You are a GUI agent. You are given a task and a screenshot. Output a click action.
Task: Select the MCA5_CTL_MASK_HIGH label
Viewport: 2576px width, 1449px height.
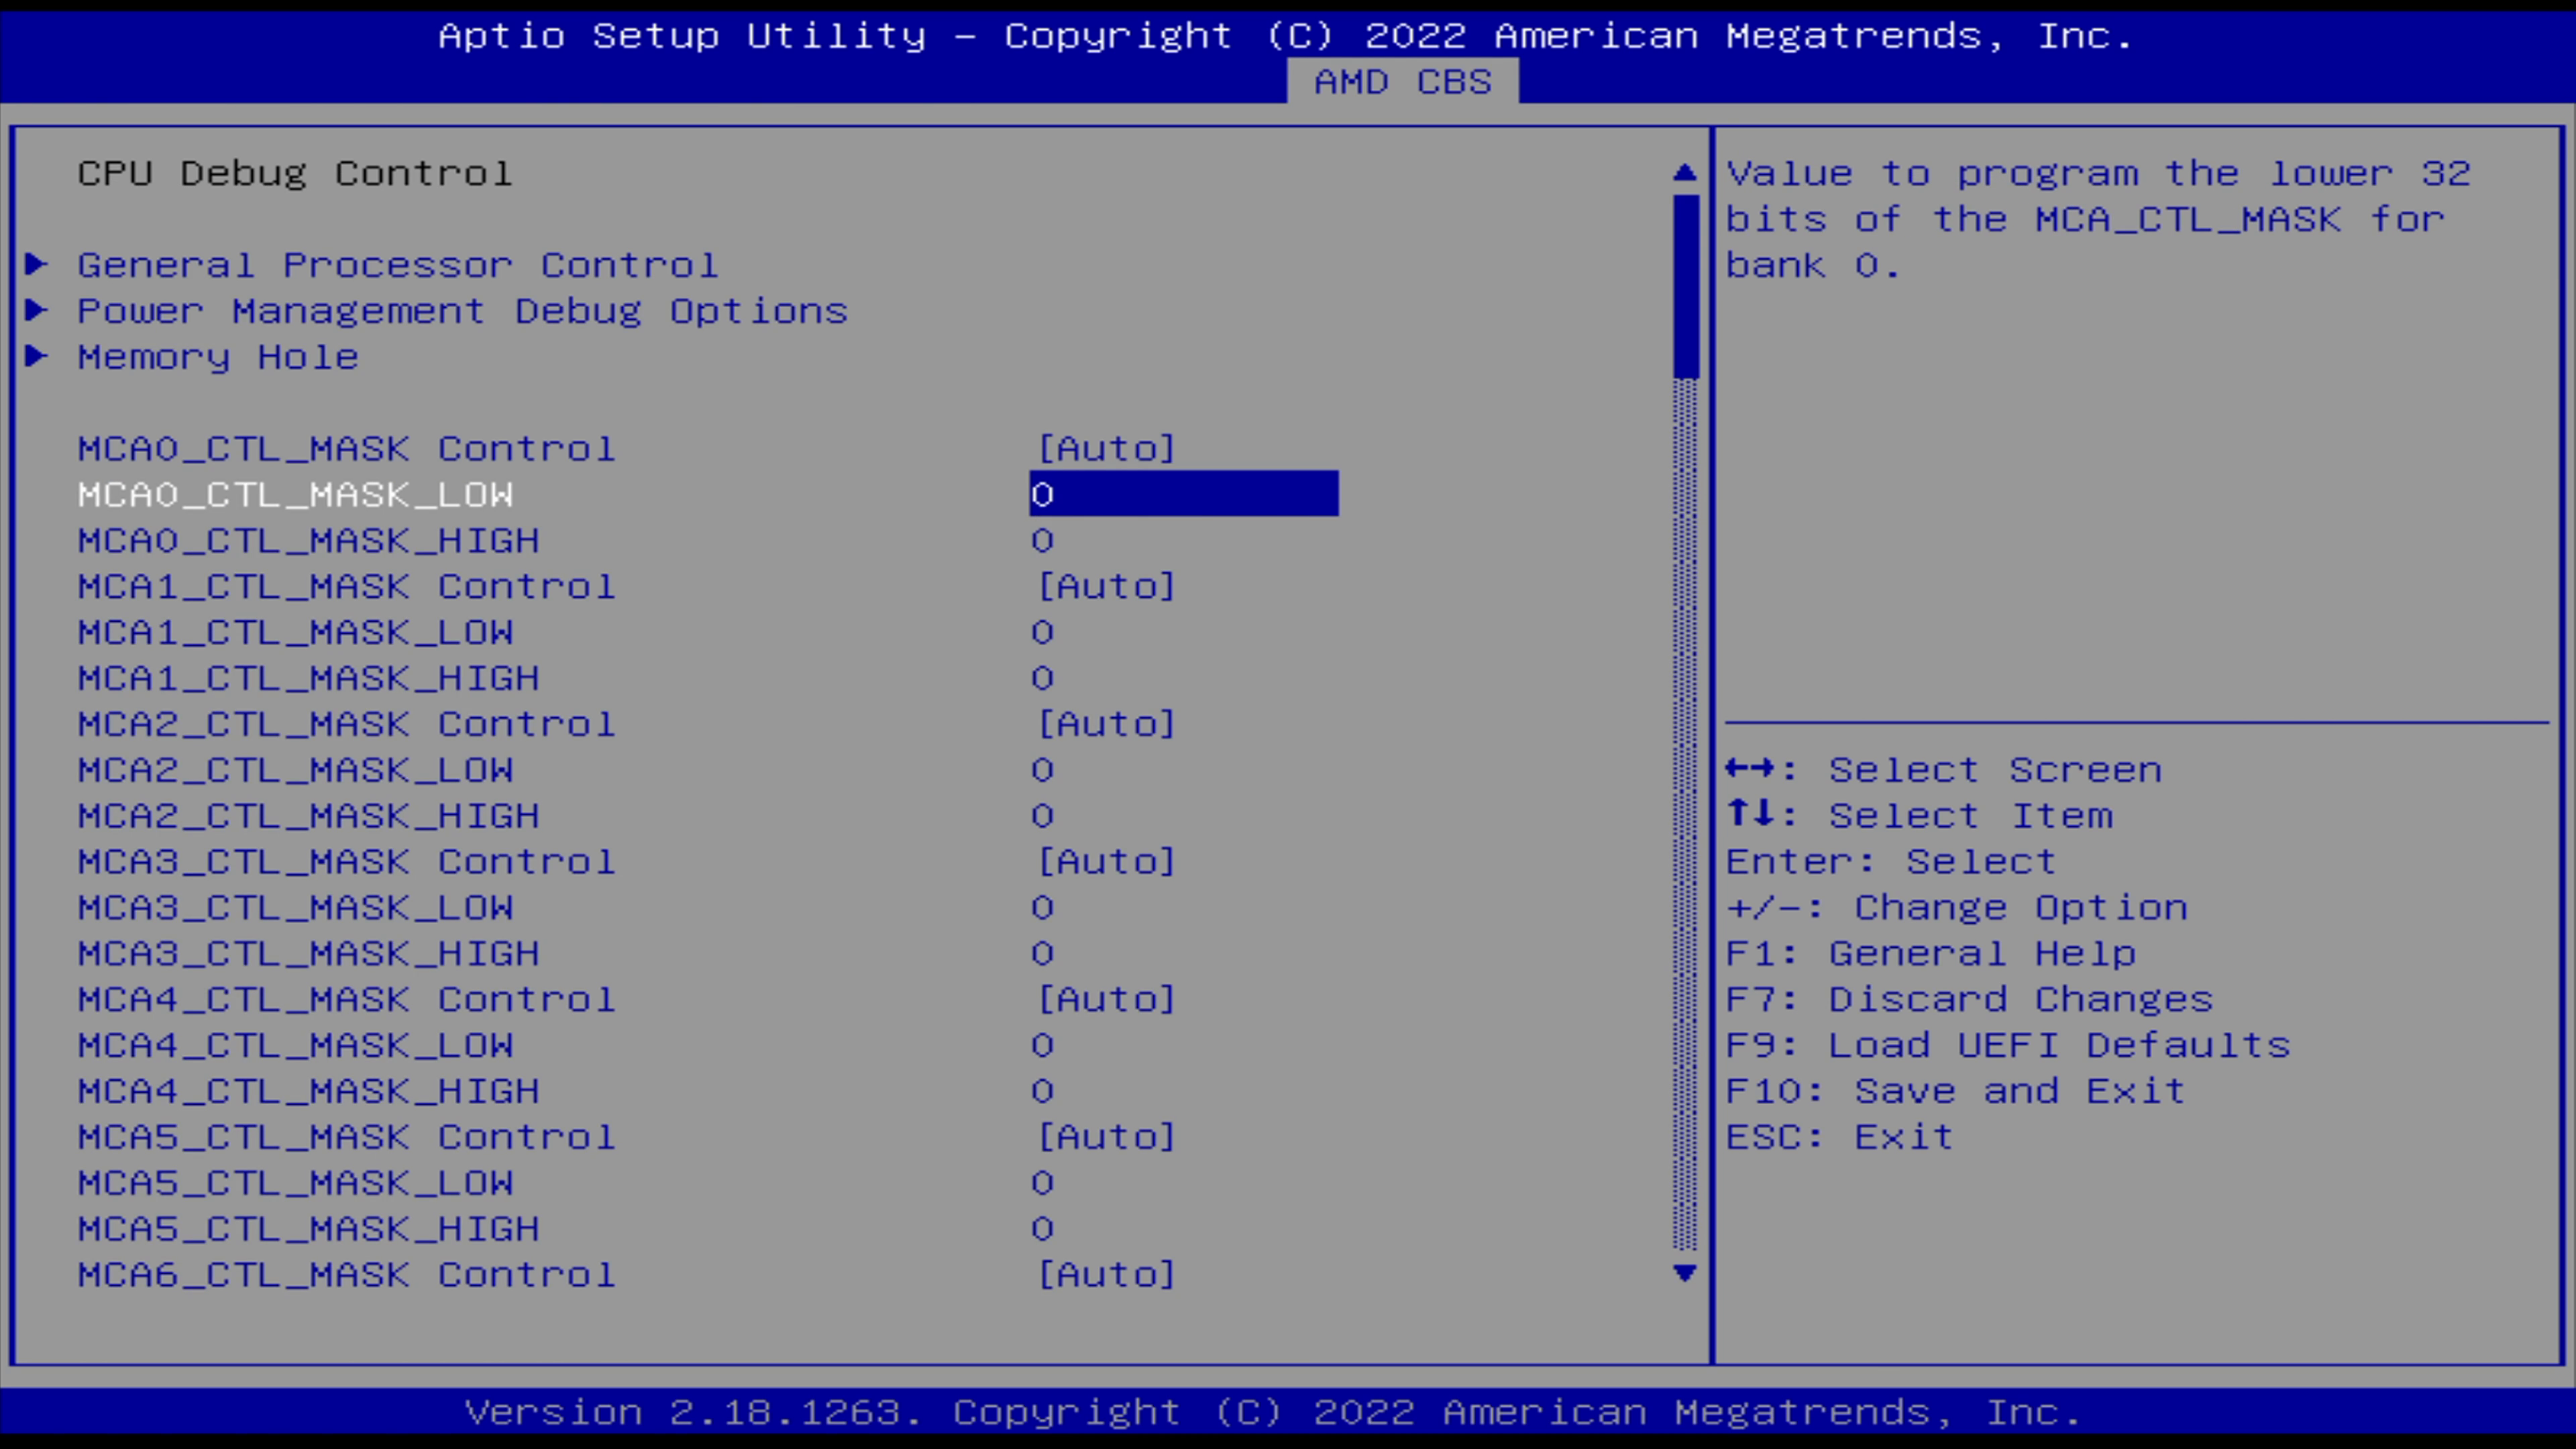pos(309,1229)
